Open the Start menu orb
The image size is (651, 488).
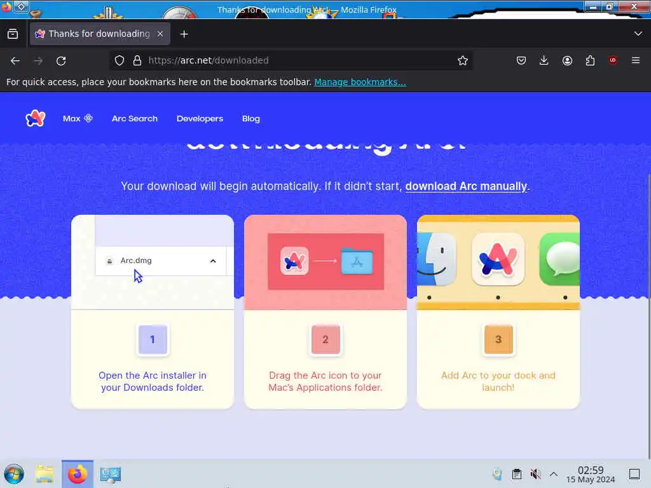(14, 474)
